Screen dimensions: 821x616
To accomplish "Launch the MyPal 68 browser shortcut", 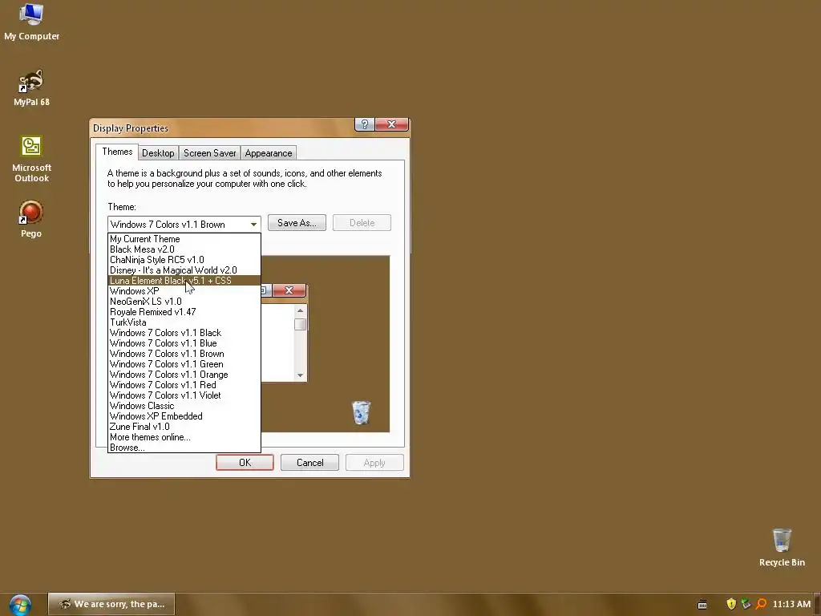I will [31, 88].
